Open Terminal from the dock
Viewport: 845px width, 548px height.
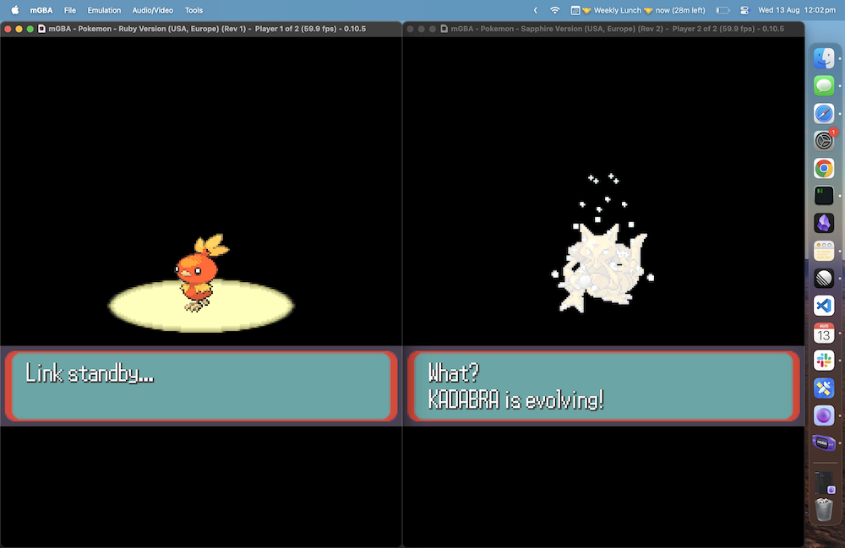(824, 195)
